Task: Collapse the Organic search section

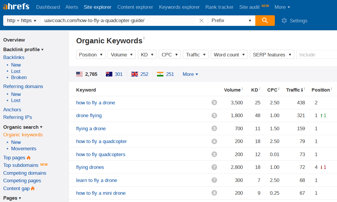Action: (22, 127)
